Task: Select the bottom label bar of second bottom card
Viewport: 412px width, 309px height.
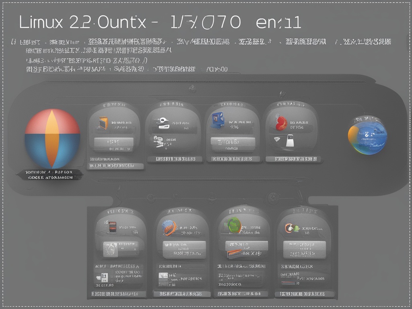Action: click(x=181, y=294)
